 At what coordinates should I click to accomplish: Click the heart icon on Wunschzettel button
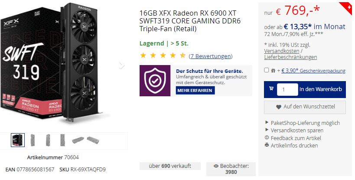point(279,107)
